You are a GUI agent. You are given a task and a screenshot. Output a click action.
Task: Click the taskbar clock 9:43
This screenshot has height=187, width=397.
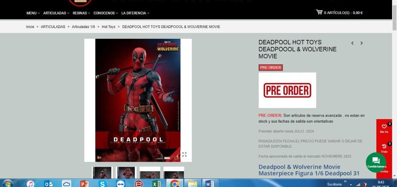[381, 182]
